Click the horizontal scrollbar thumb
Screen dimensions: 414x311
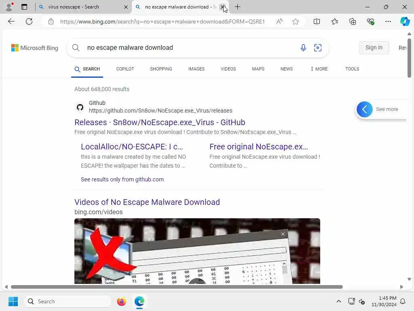[x=177, y=287]
